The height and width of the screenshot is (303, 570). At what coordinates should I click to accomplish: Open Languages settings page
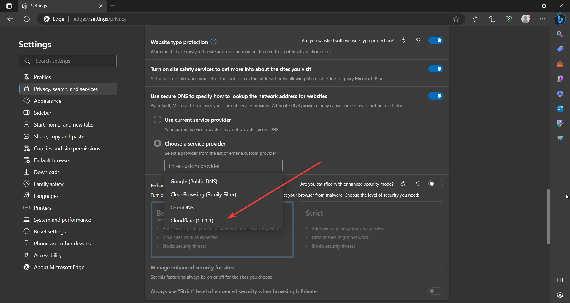68,196
